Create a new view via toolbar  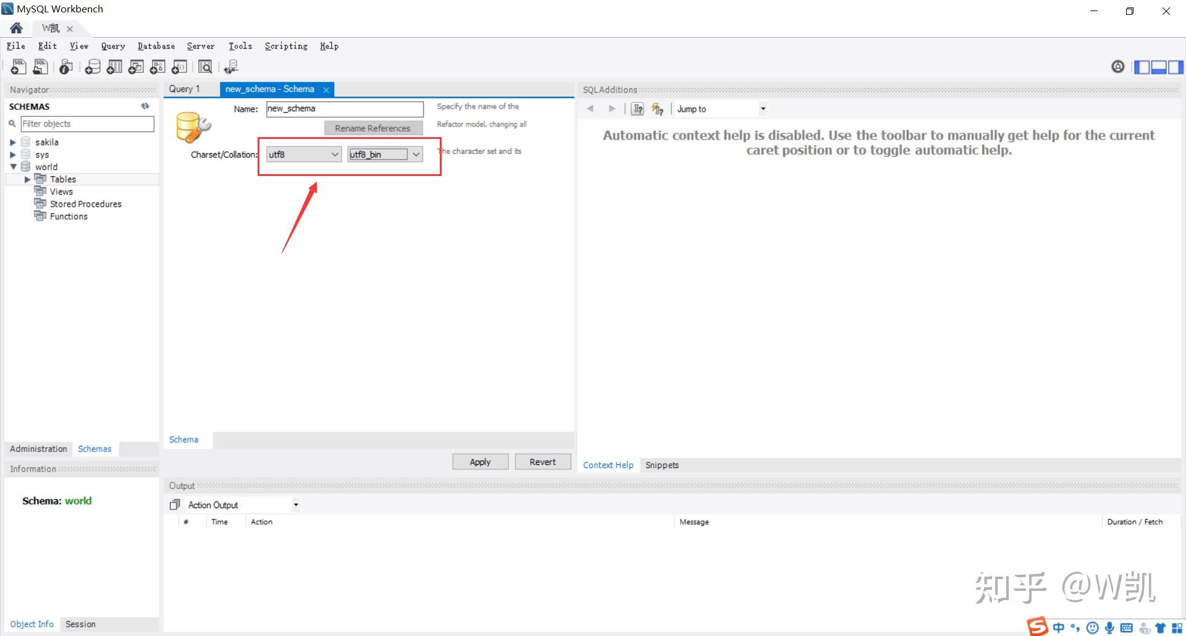tap(136, 67)
